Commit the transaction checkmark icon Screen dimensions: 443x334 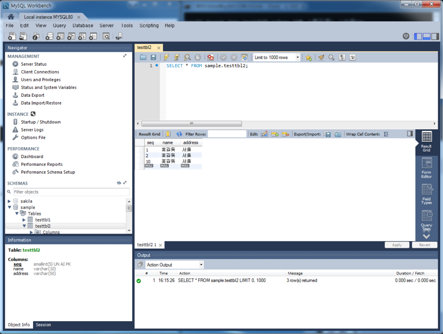click(223, 57)
